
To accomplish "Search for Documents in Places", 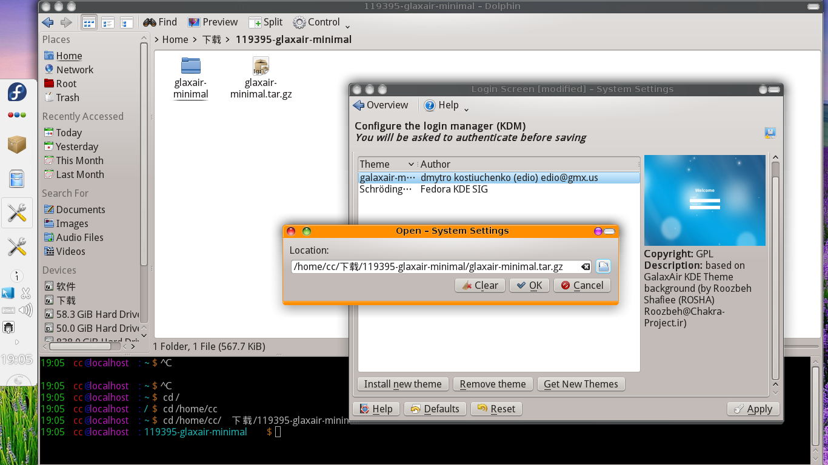I will point(75,209).
